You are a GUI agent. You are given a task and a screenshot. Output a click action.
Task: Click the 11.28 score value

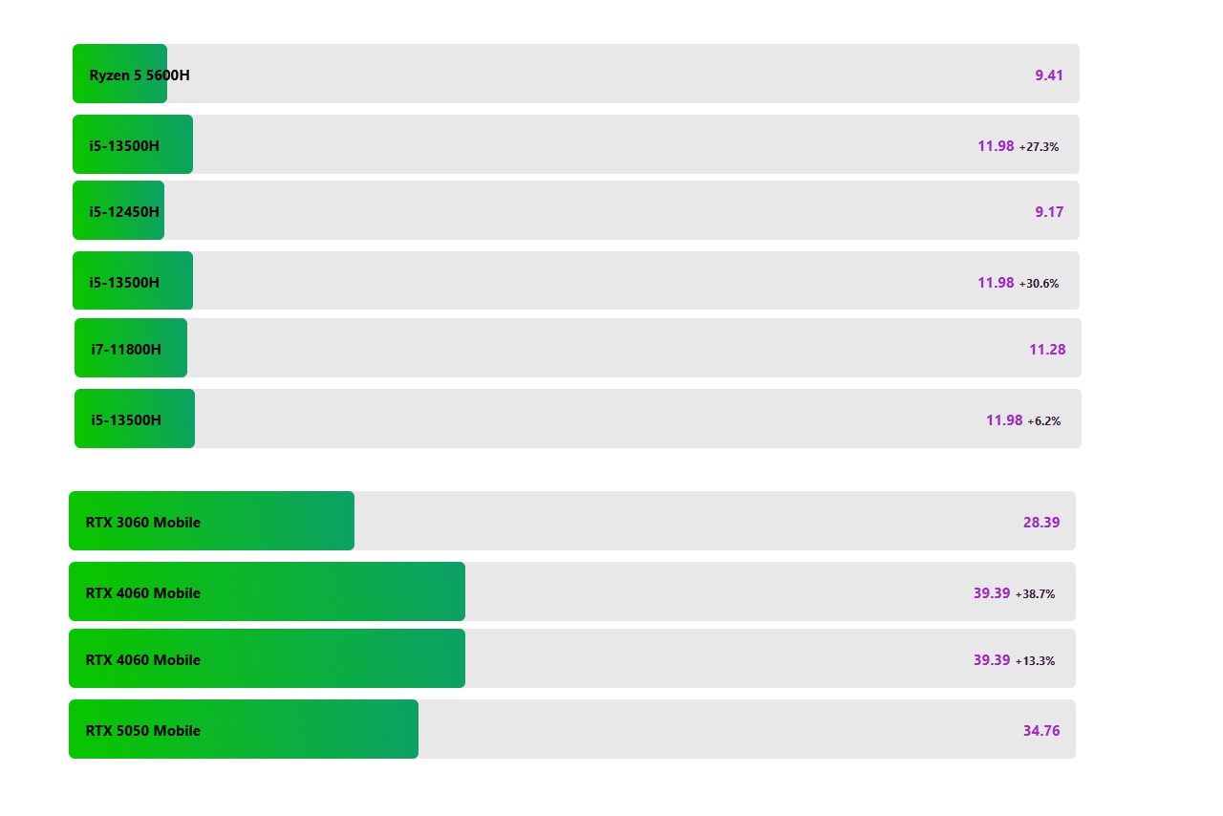tap(1047, 349)
